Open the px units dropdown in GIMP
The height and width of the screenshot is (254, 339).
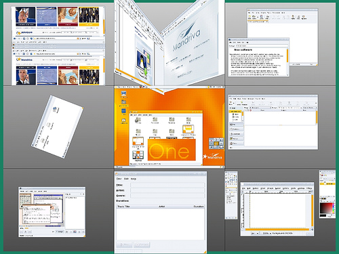click(255, 233)
